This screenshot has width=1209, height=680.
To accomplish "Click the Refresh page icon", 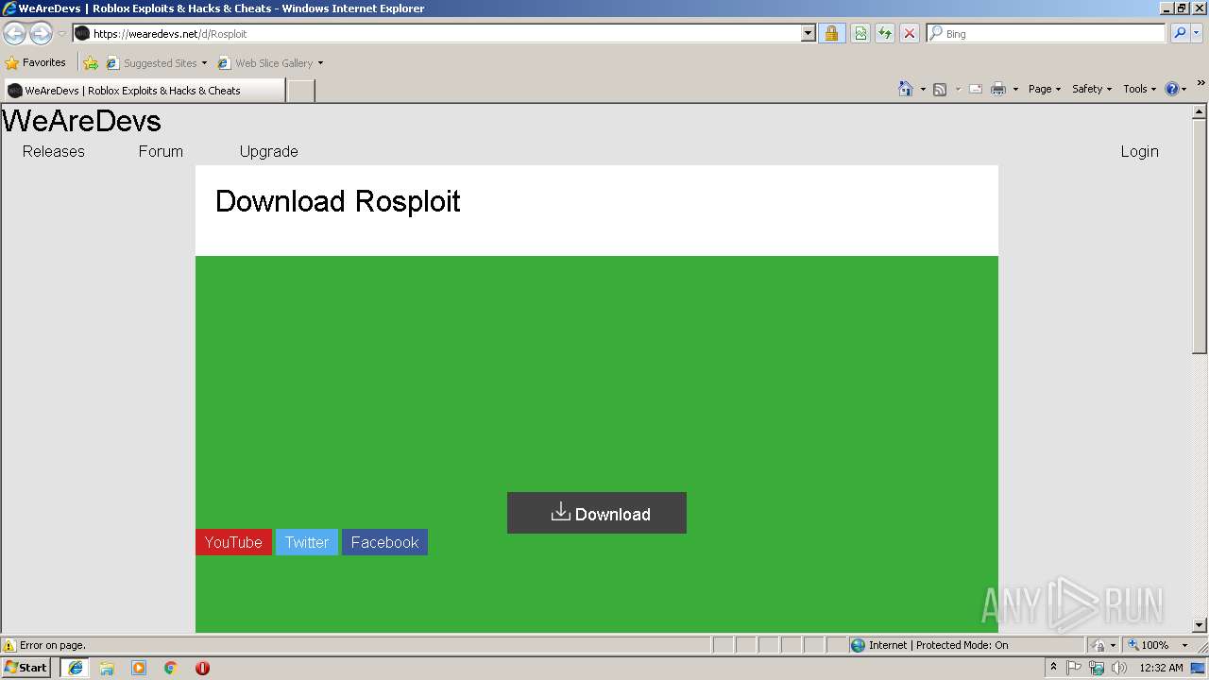I will click(x=885, y=33).
